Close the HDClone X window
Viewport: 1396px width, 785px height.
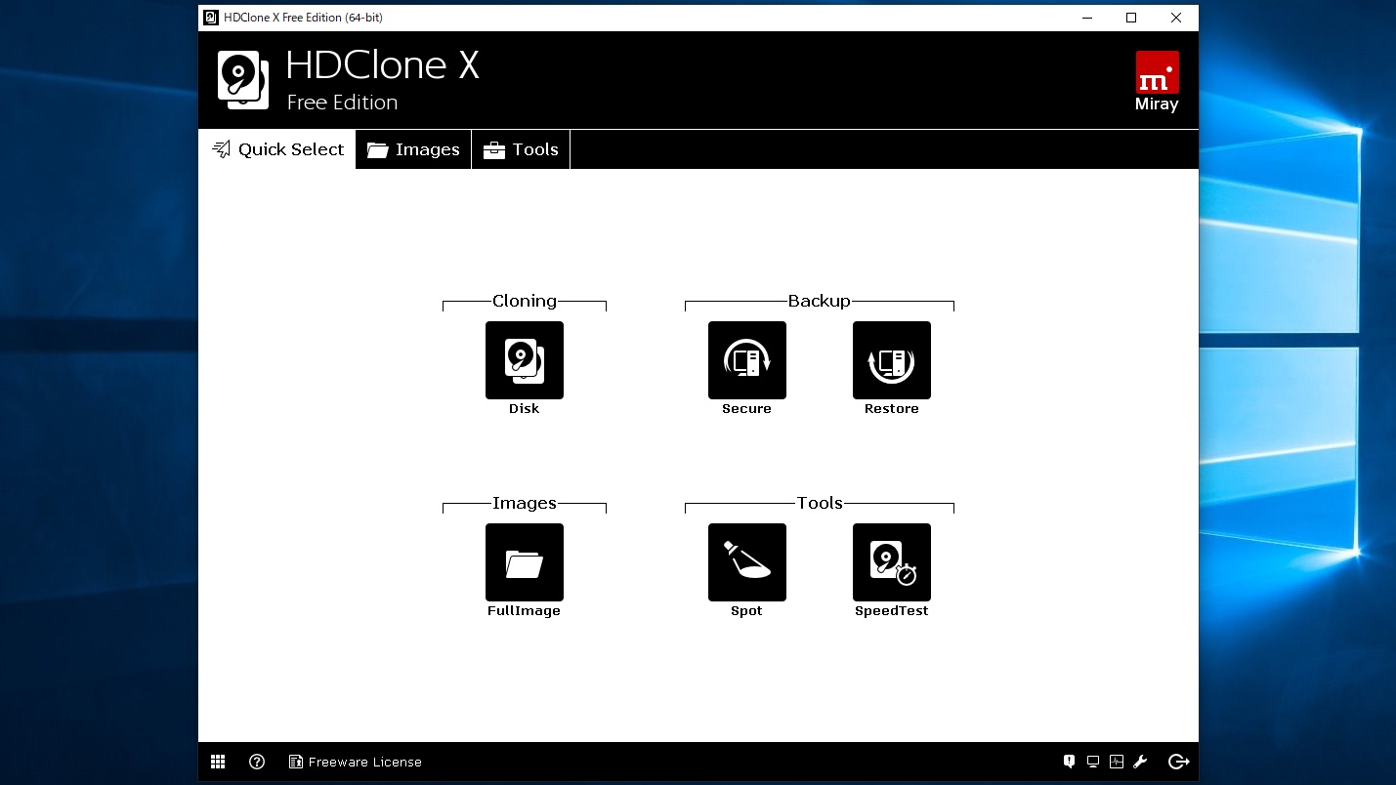click(1176, 18)
